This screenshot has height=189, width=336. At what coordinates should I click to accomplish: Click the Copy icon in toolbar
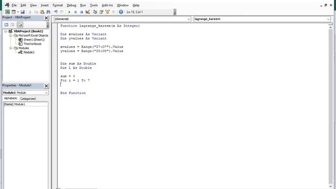point(36,12)
